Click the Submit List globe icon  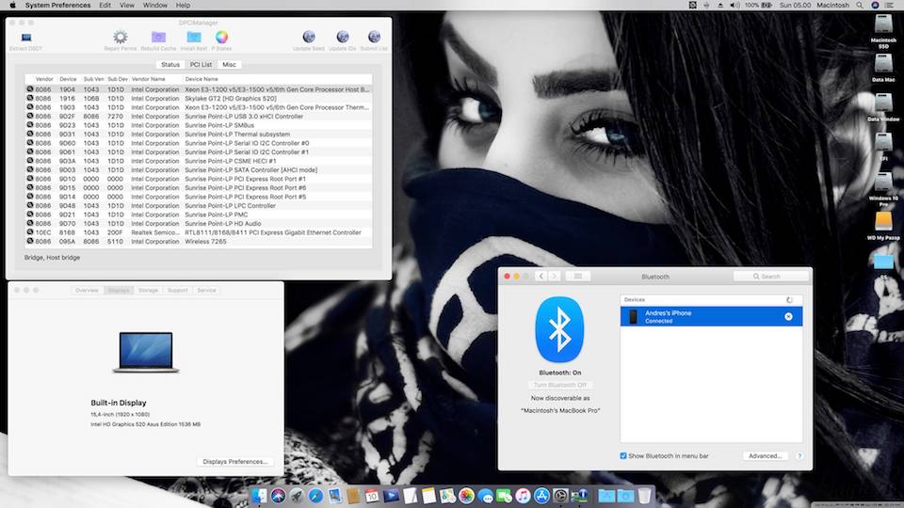pos(373,38)
